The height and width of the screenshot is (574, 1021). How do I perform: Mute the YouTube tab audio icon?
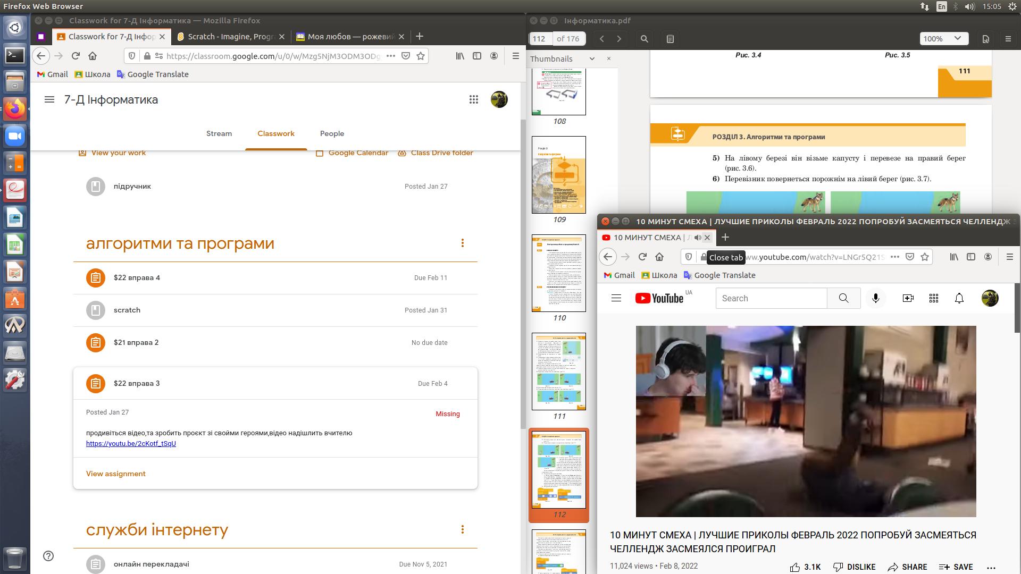pyautogui.click(x=698, y=238)
